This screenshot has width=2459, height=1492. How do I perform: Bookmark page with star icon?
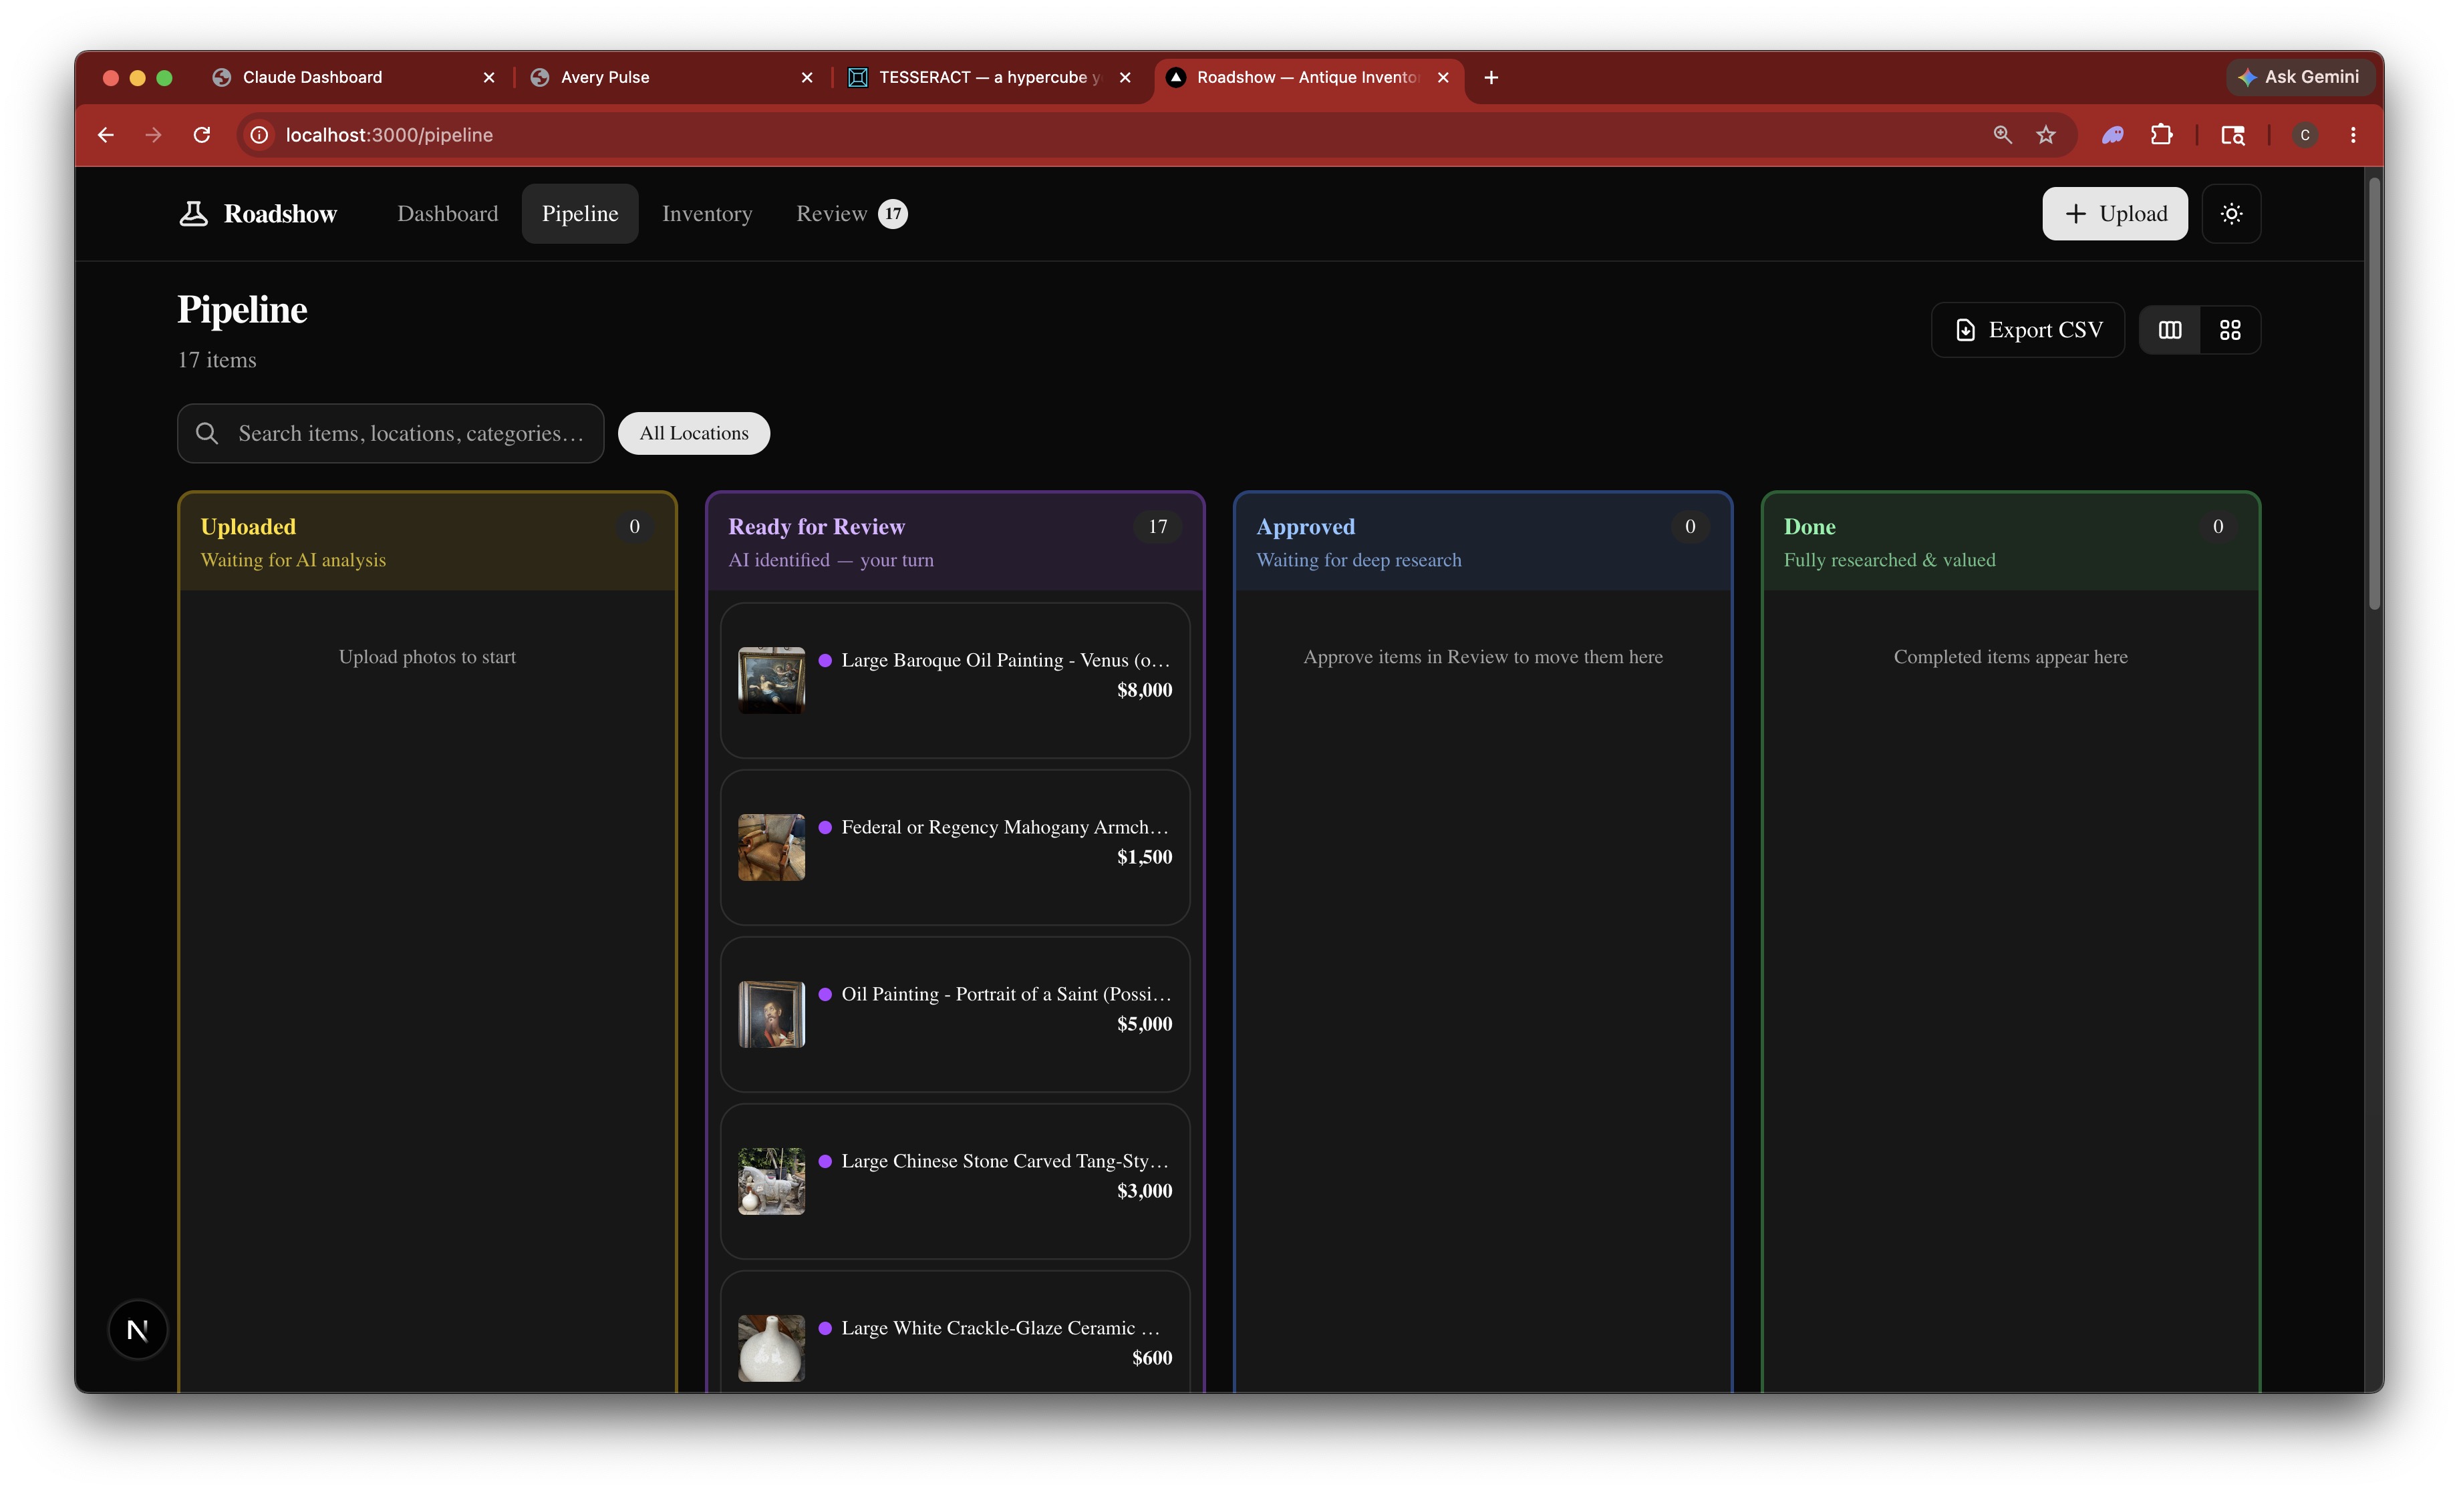point(2046,135)
